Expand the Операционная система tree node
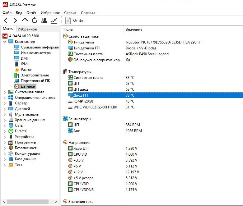 point(5,98)
